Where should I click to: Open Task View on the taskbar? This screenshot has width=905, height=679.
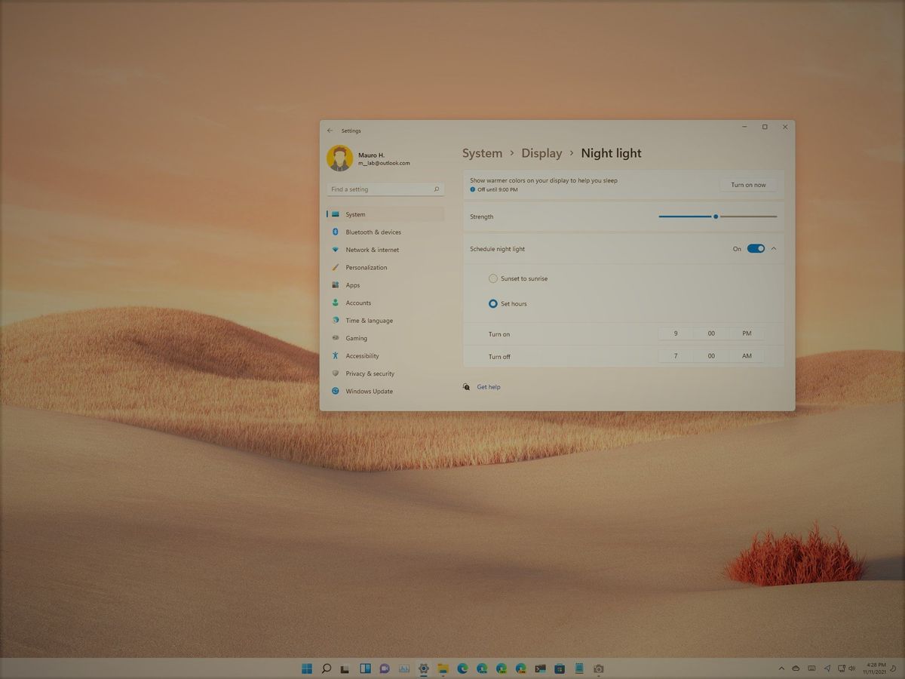tap(345, 668)
